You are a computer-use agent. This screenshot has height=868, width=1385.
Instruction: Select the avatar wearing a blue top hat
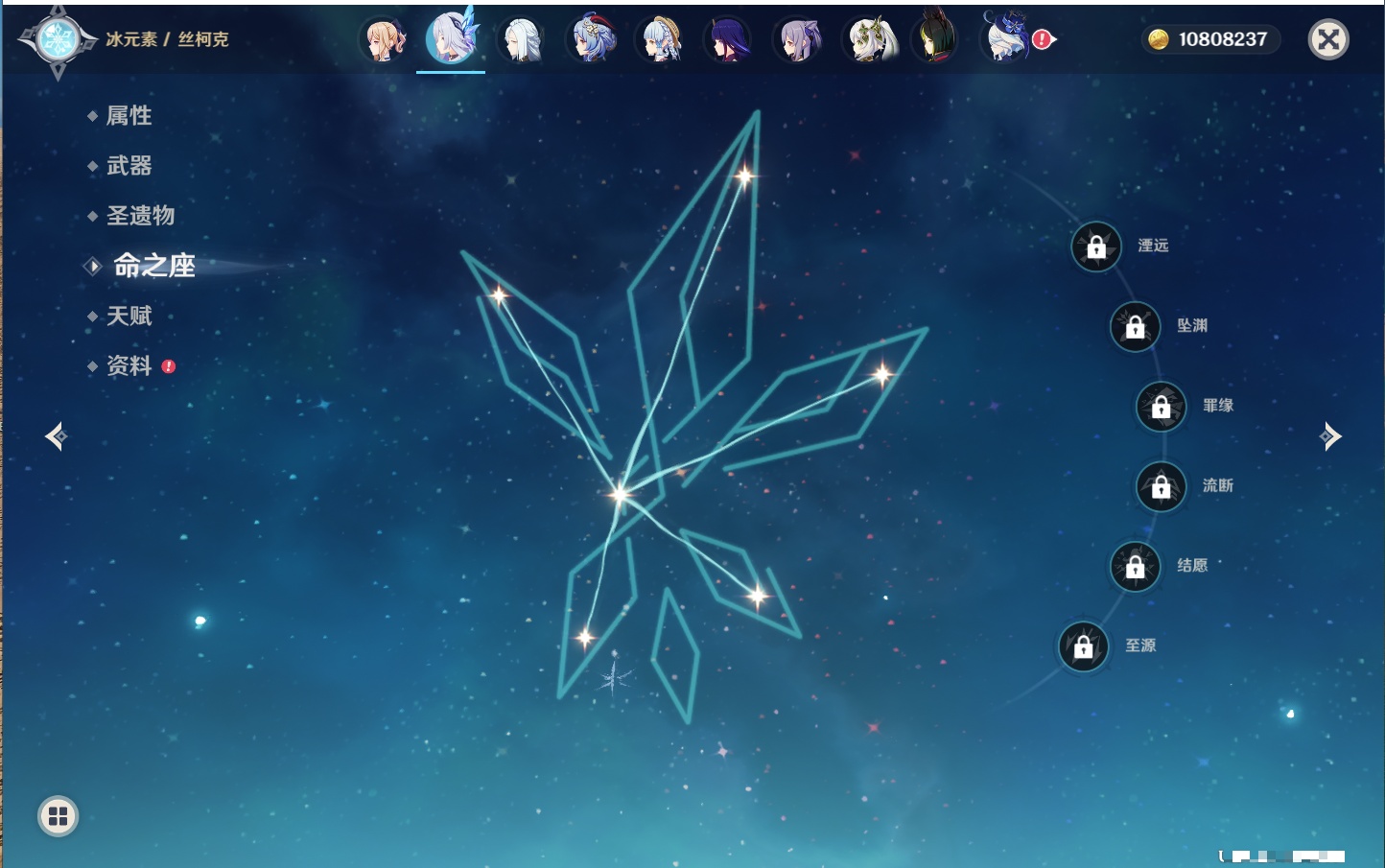(1004, 37)
